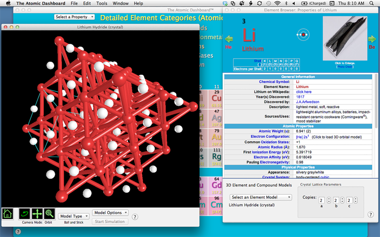Screen dimensions: 380x237
Task: Go to previous element Helium with green arrow
Action: 229,39
